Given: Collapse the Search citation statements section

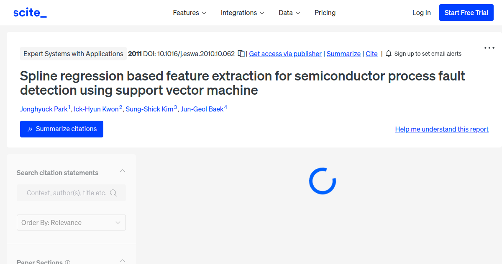Looking at the screenshot, I should pyautogui.click(x=123, y=171).
